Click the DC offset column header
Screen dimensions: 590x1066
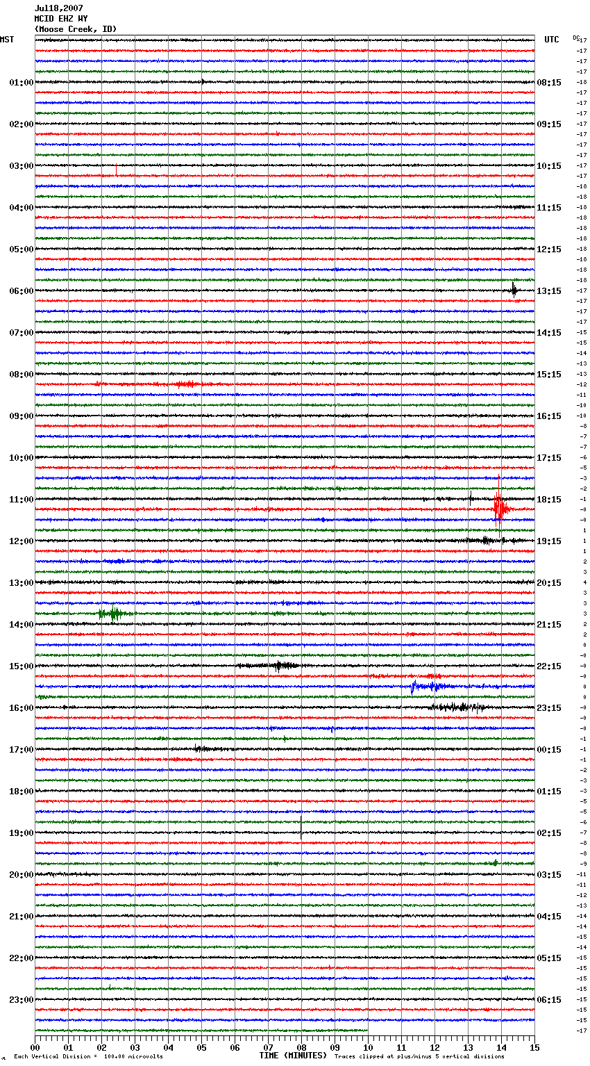click(576, 38)
